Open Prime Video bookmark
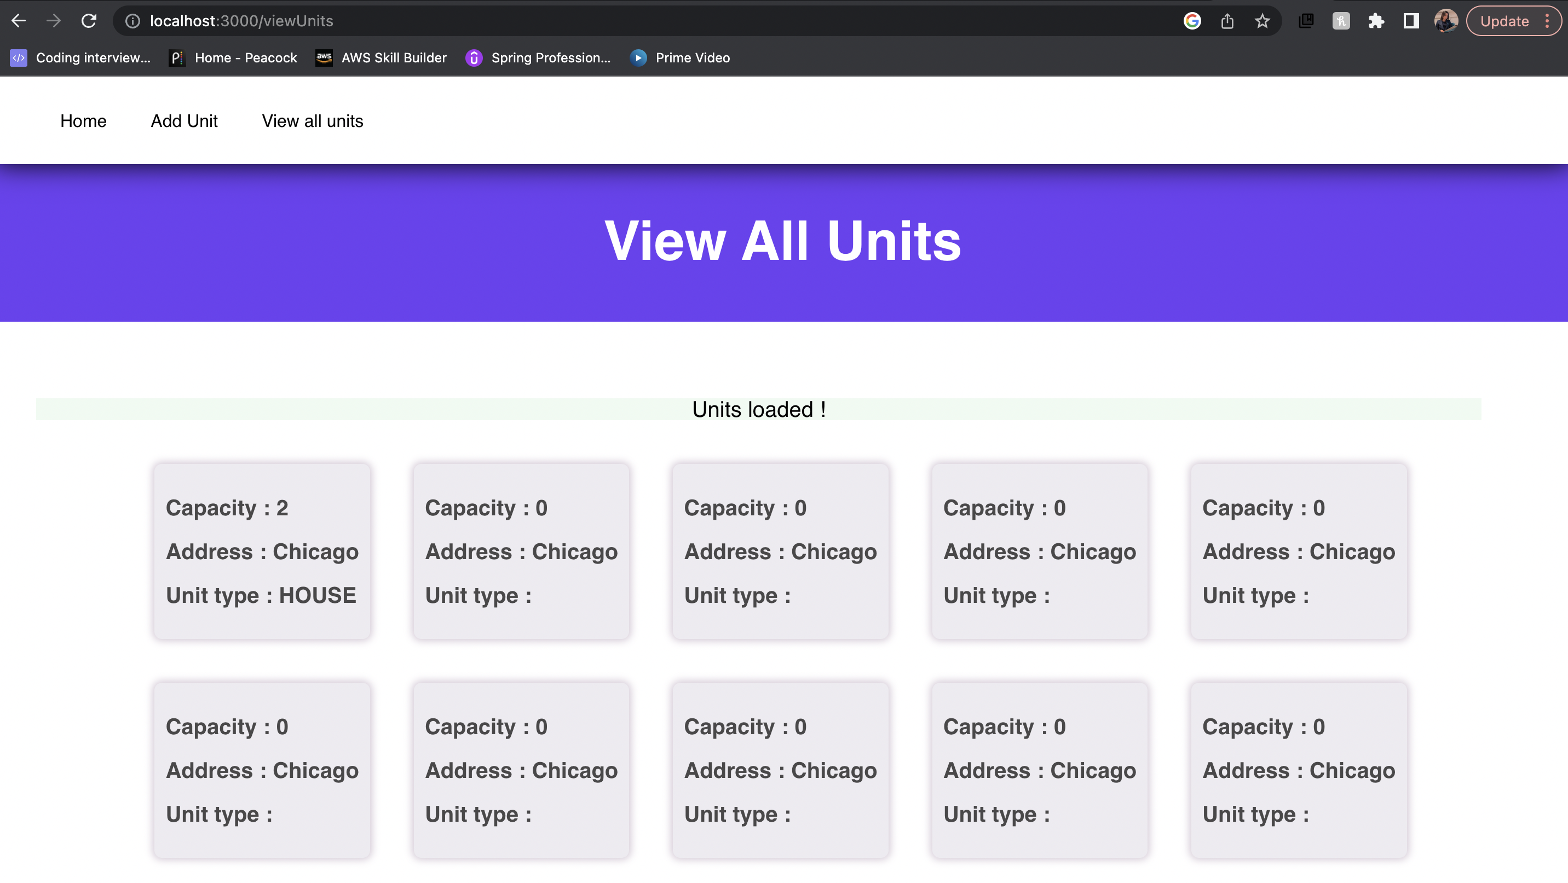Screen dimensions: 1568x883 [680, 58]
